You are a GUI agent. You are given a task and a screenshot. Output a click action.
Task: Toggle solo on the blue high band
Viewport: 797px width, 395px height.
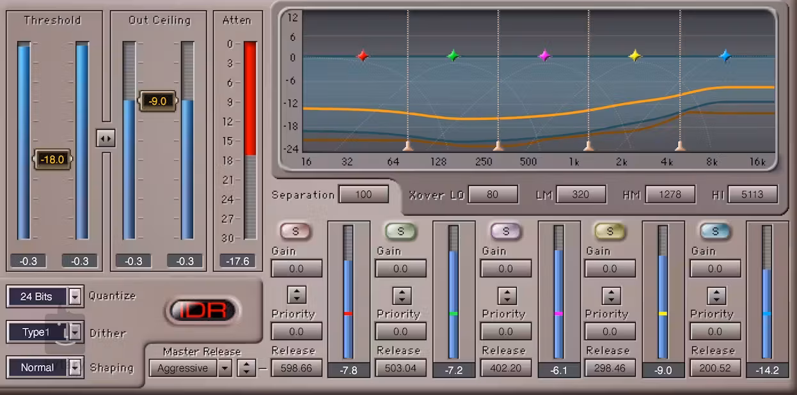[715, 231]
